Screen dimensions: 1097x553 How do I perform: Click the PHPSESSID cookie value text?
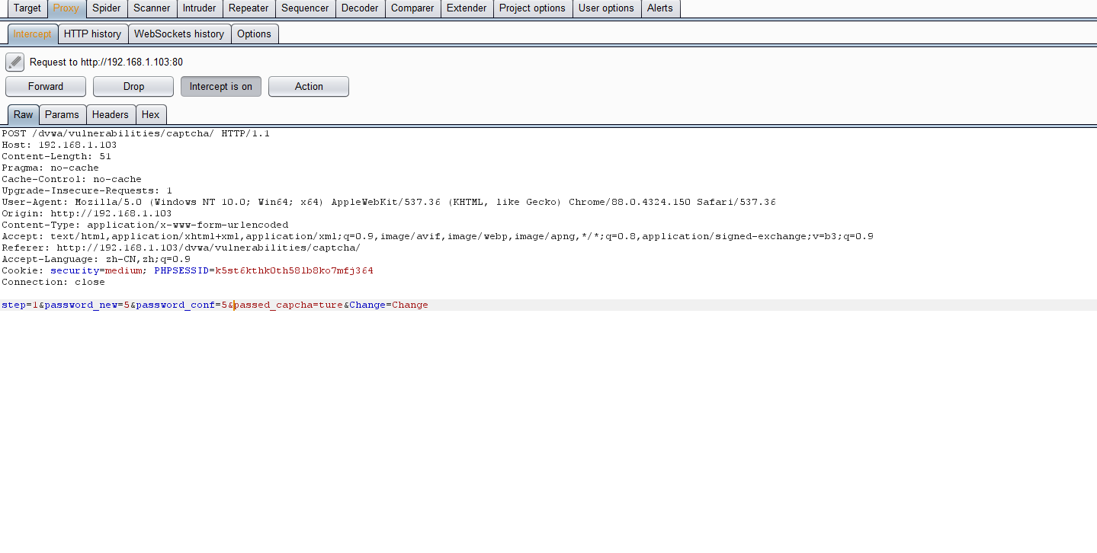(294, 271)
